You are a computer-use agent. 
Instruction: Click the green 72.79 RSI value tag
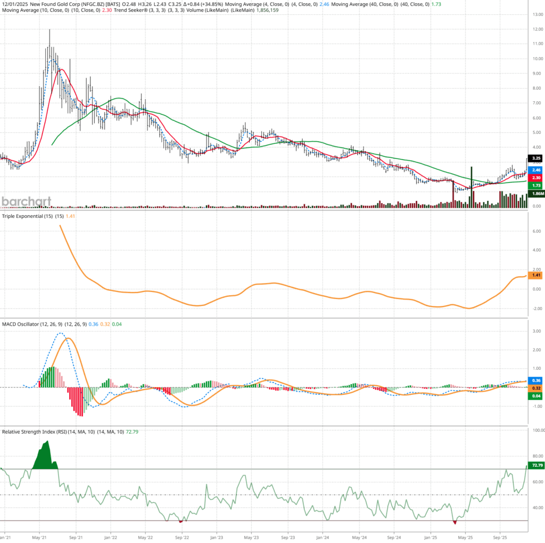536,465
